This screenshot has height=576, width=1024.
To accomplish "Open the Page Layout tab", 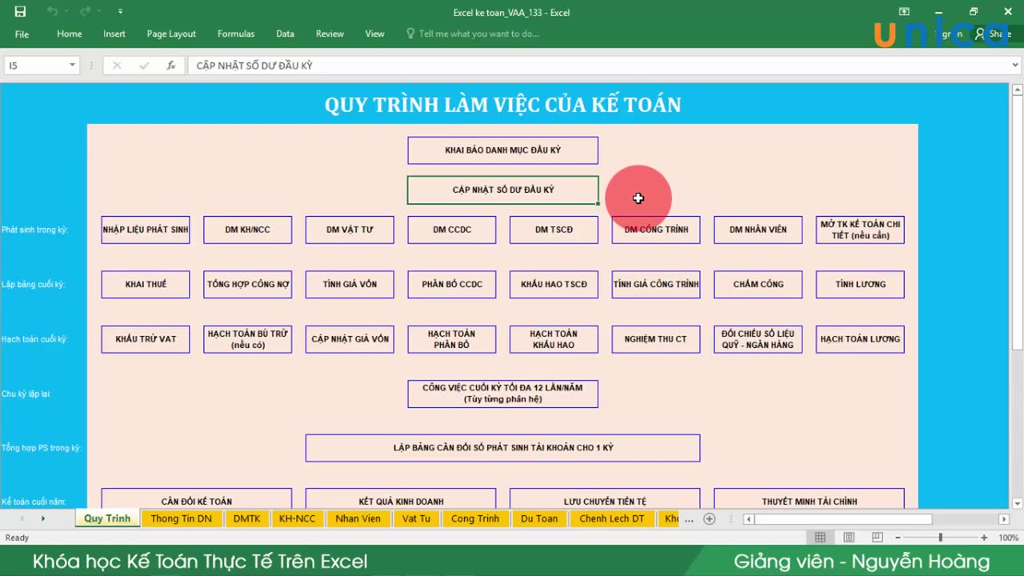I will click(171, 34).
